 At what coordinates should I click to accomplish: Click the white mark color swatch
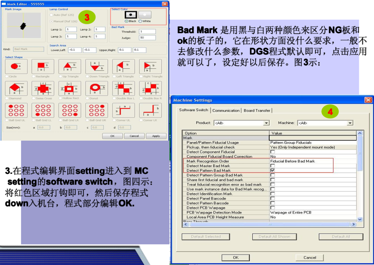click(145, 15)
